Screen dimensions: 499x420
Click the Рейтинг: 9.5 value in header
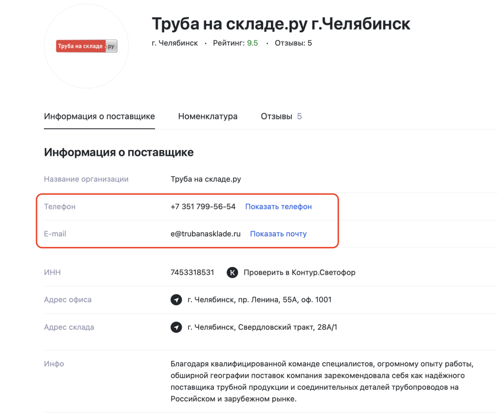point(235,43)
